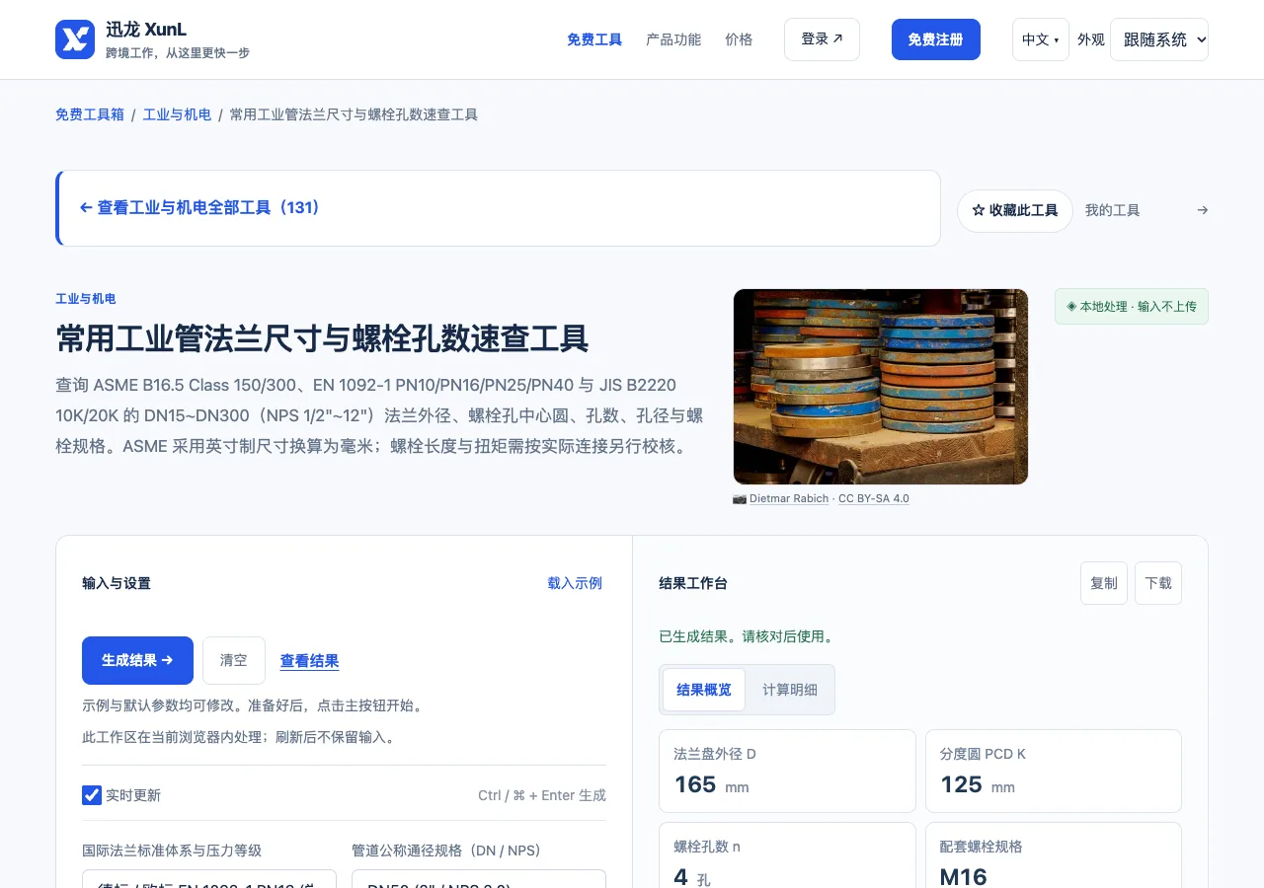The height and width of the screenshot is (888, 1264).
Task: Open the 免费工具箱 breadcrumb link
Action: (90, 114)
